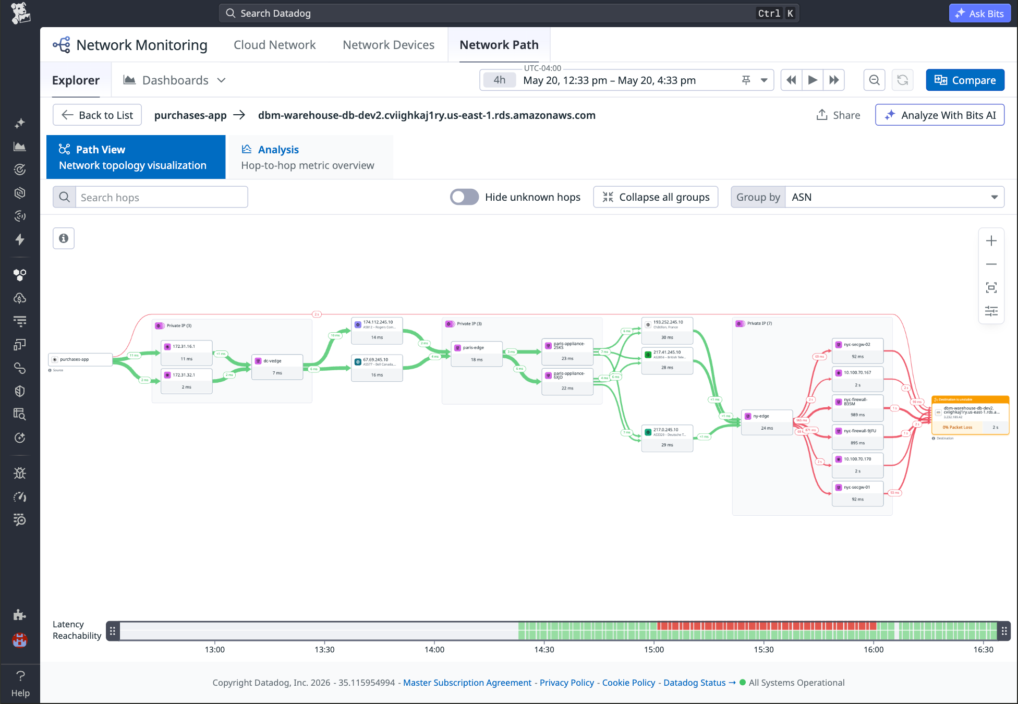
Task: Select the paris-edge hop node
Action: tap(477, 354)
